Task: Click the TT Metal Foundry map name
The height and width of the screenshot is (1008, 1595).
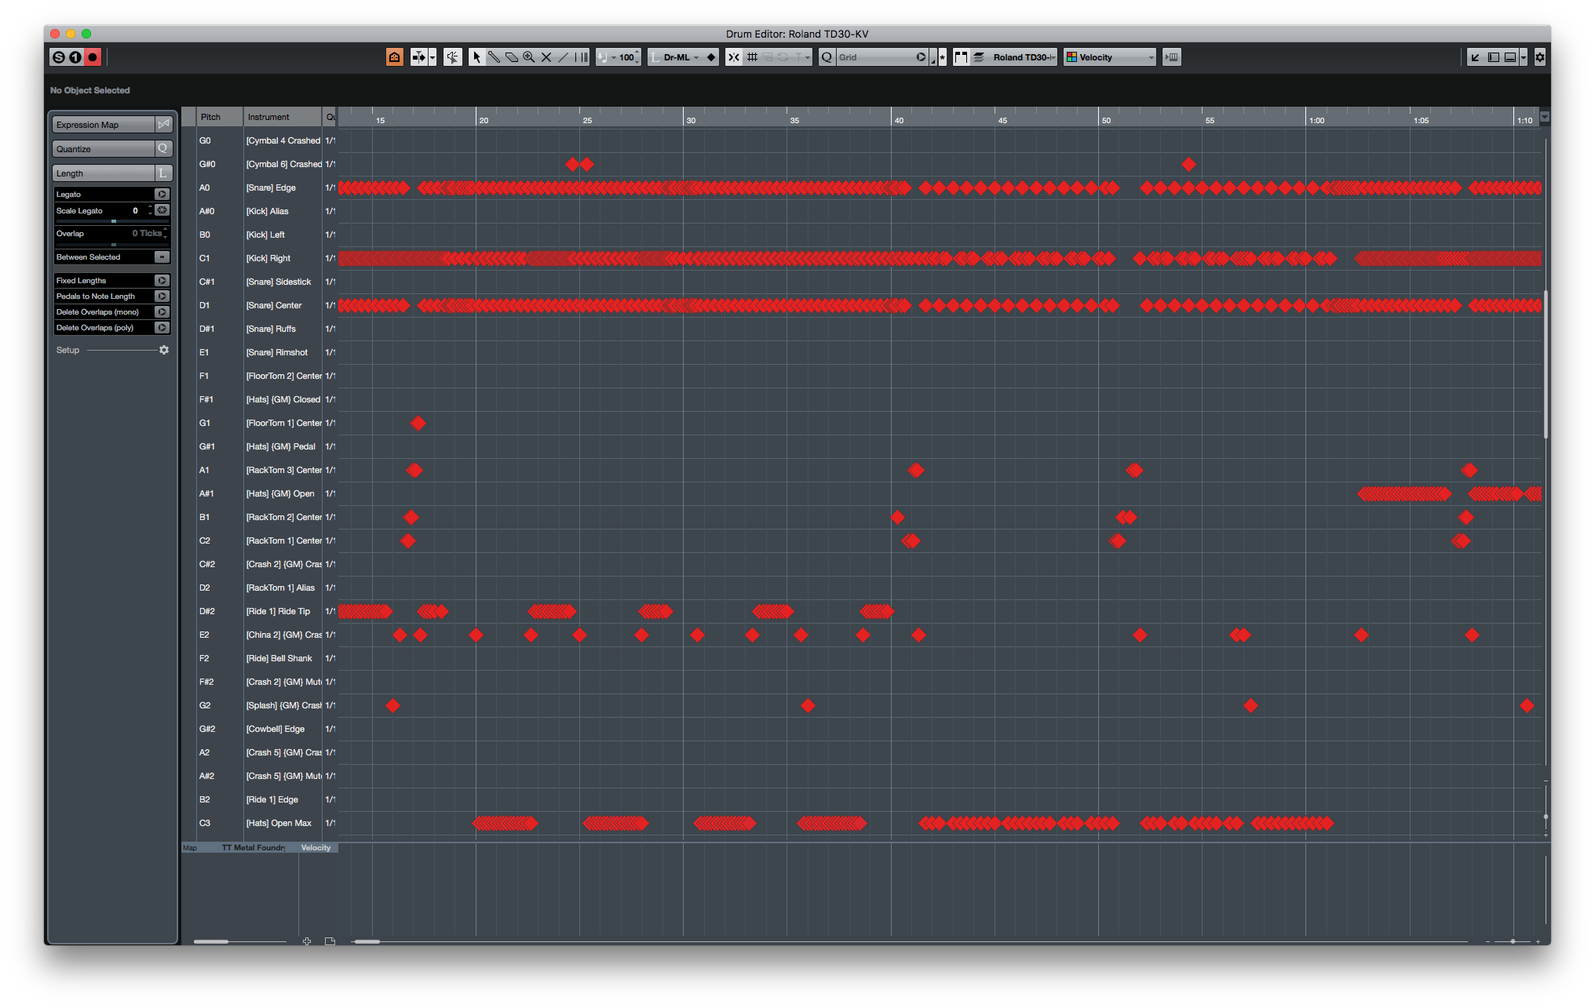Action: pyautogui.click(x=253, y=848)
